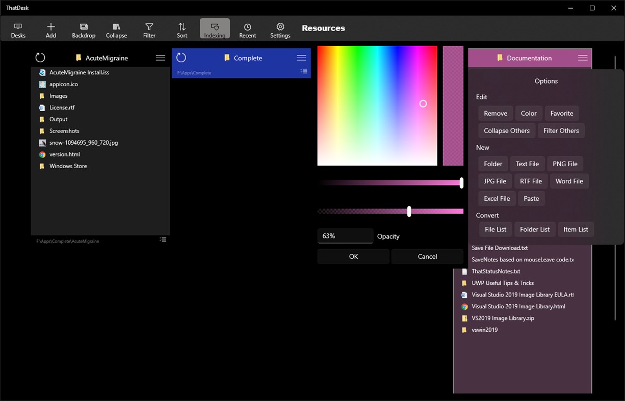Click OK to confirm the color selection
Image resolution: width=625 pixels, height=401 pixels.
point(353,256)
